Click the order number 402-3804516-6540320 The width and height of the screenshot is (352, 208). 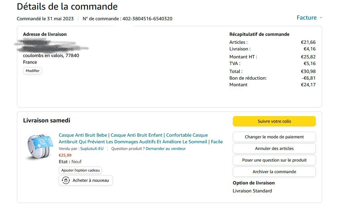tap(147, 19)
